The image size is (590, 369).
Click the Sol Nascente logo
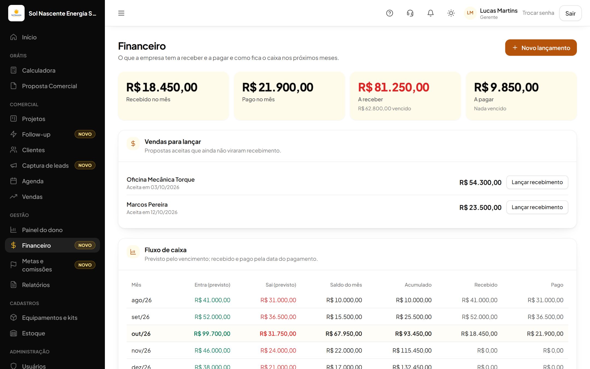tap(16, 13)
